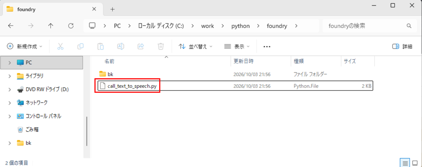The width and height of the screenshot is (422, 167).
Task: Go up one folder level
Action: [x=51, y=26]
